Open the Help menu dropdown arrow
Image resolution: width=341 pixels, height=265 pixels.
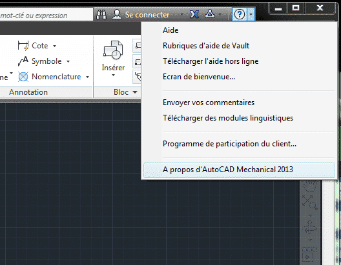251,14
